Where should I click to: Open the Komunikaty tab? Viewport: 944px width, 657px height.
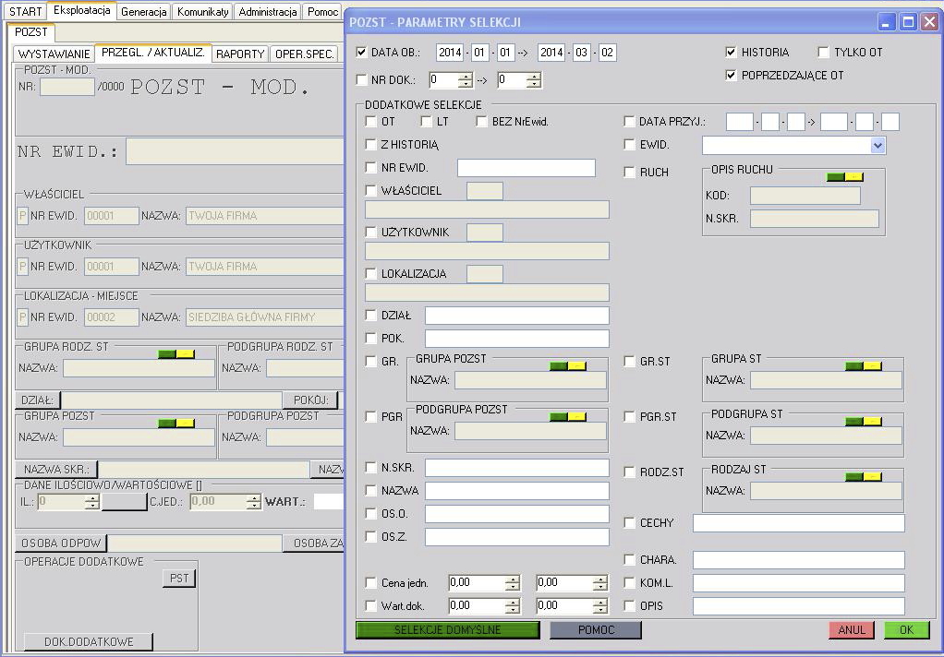[x=203, y=11]
